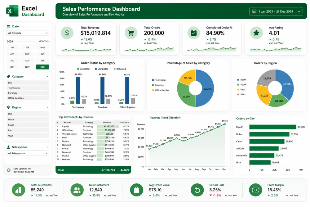Screen dimensions: 310x207
Task: Click the calendar icon in date range box
Action: point(254,11)
